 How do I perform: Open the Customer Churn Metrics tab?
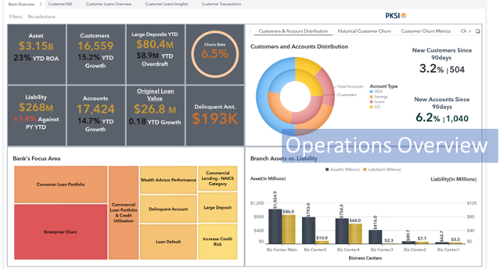426,31
